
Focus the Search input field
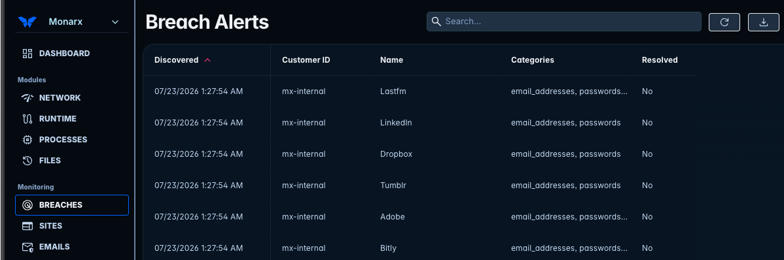[564, 22]
